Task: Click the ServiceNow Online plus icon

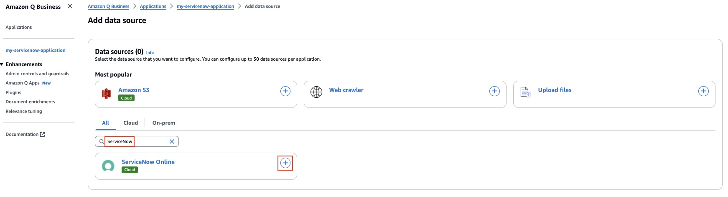Action: [285, 163]
